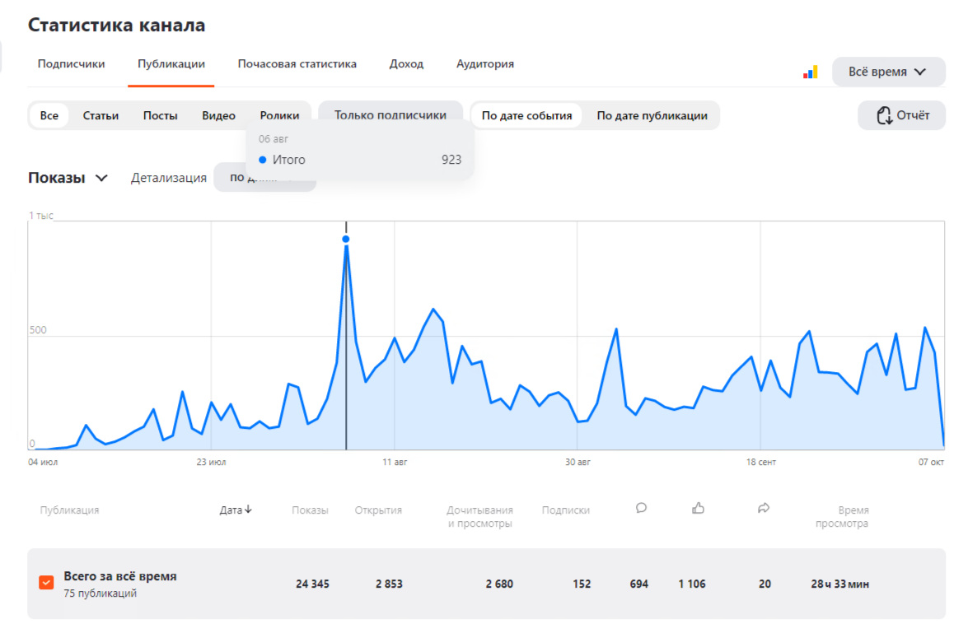Uncheck the Всего за всё время checkbox
The height and width of the screenshot is (633, 968).
coord(46,583)
